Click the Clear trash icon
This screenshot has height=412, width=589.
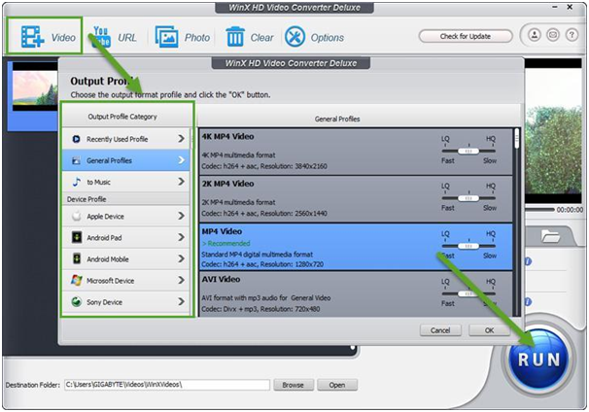pos(235,37)
